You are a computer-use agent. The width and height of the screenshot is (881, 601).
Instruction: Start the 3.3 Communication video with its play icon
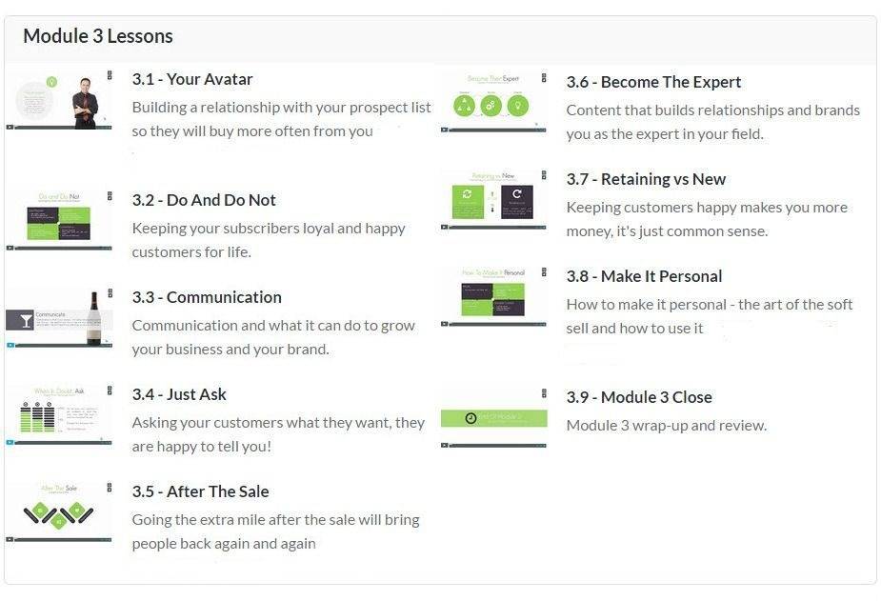coord(10,345)
